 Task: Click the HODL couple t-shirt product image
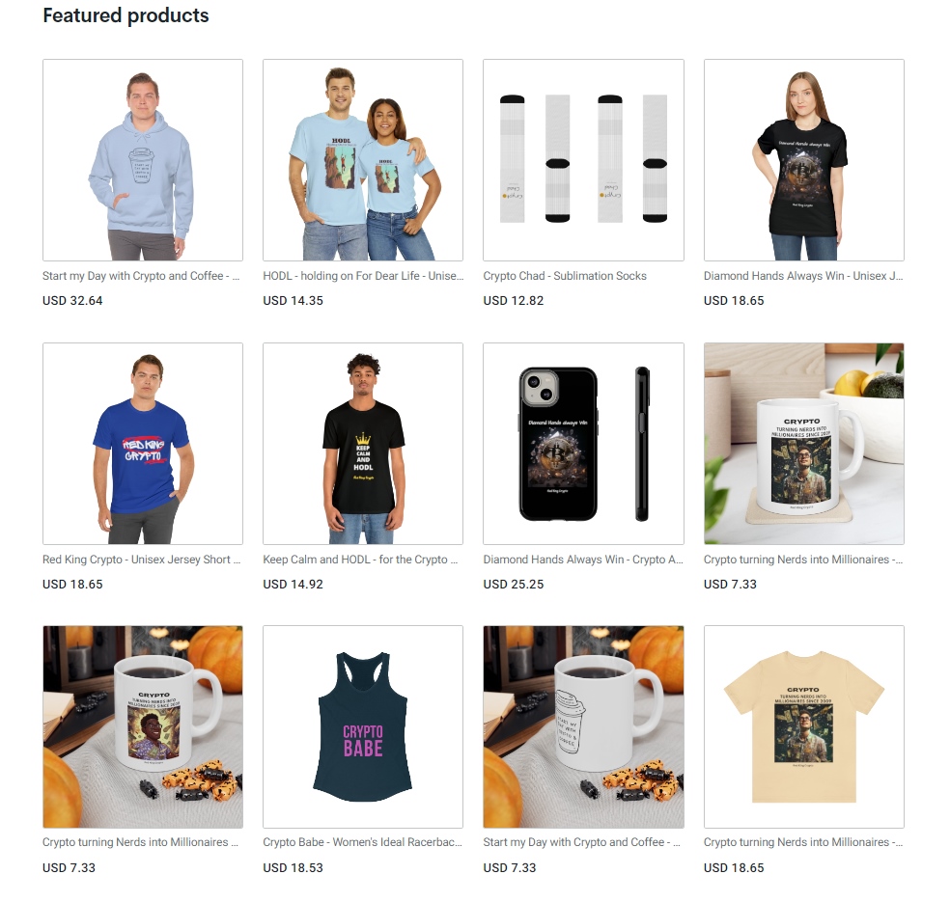coord(363,160)
